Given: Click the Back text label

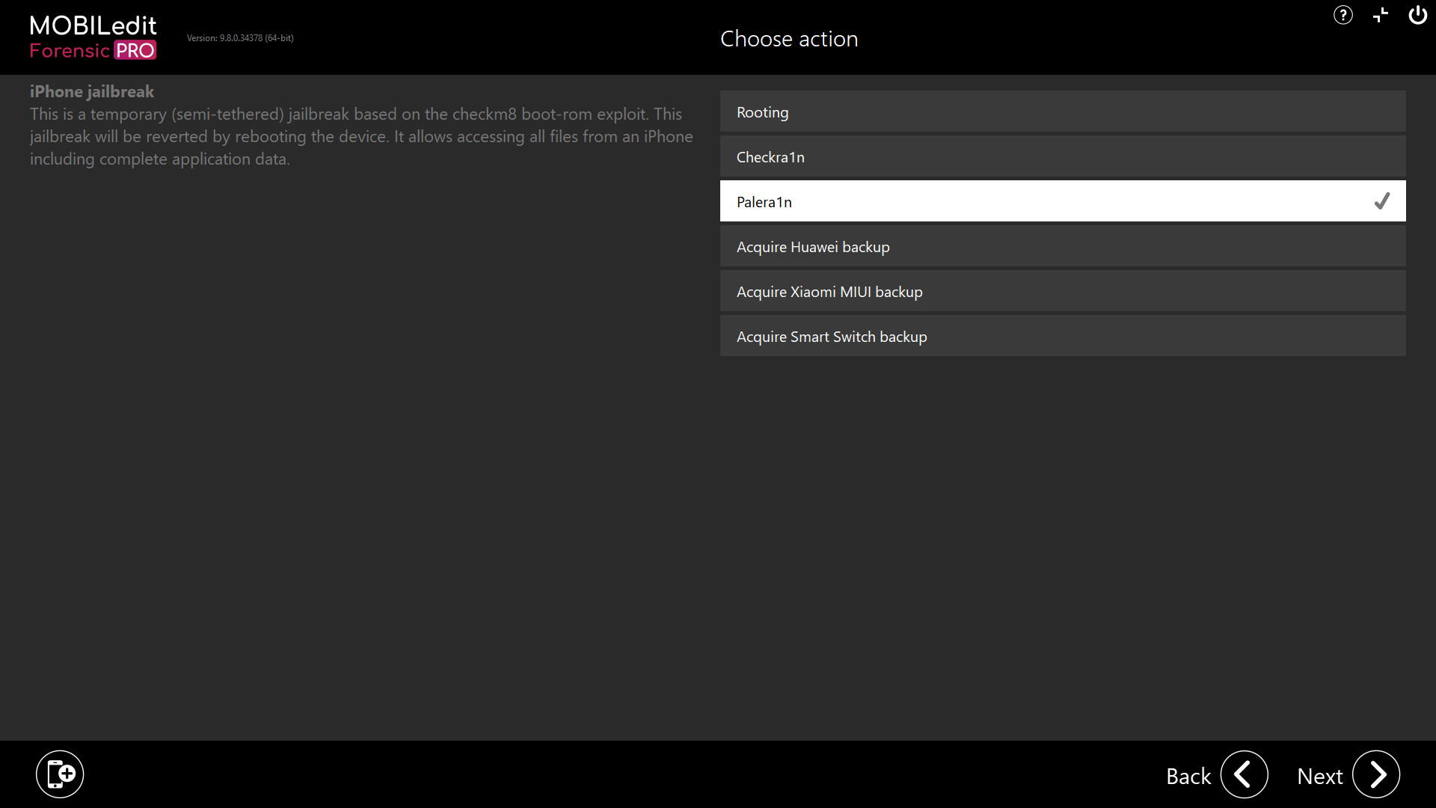Looking at the screenshot, I should coord(1188,777).
